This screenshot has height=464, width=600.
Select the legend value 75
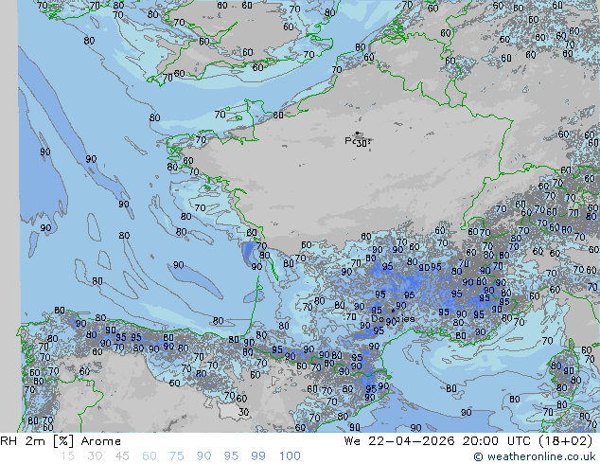tap(176, 456)
